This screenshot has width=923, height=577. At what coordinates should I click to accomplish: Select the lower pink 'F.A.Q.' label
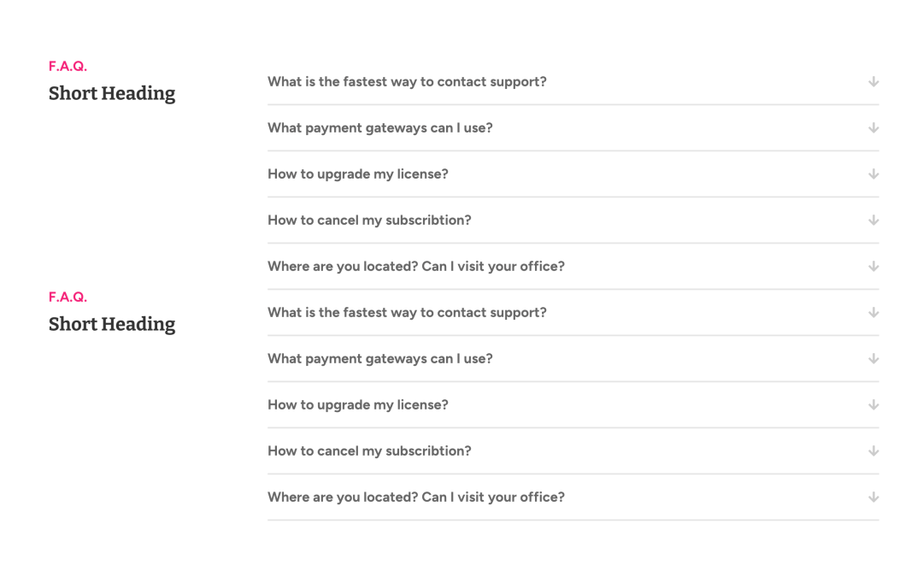[x=68, y=297]
